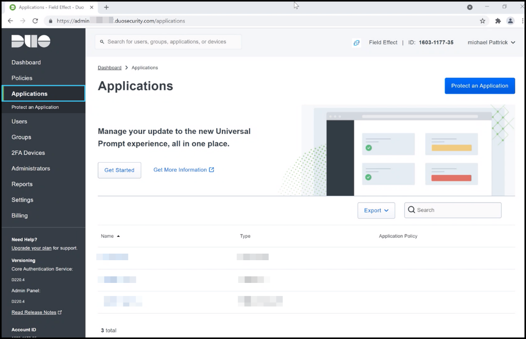Click the Field Effect account name
This screenshot has width=526, height=339.
383,42
